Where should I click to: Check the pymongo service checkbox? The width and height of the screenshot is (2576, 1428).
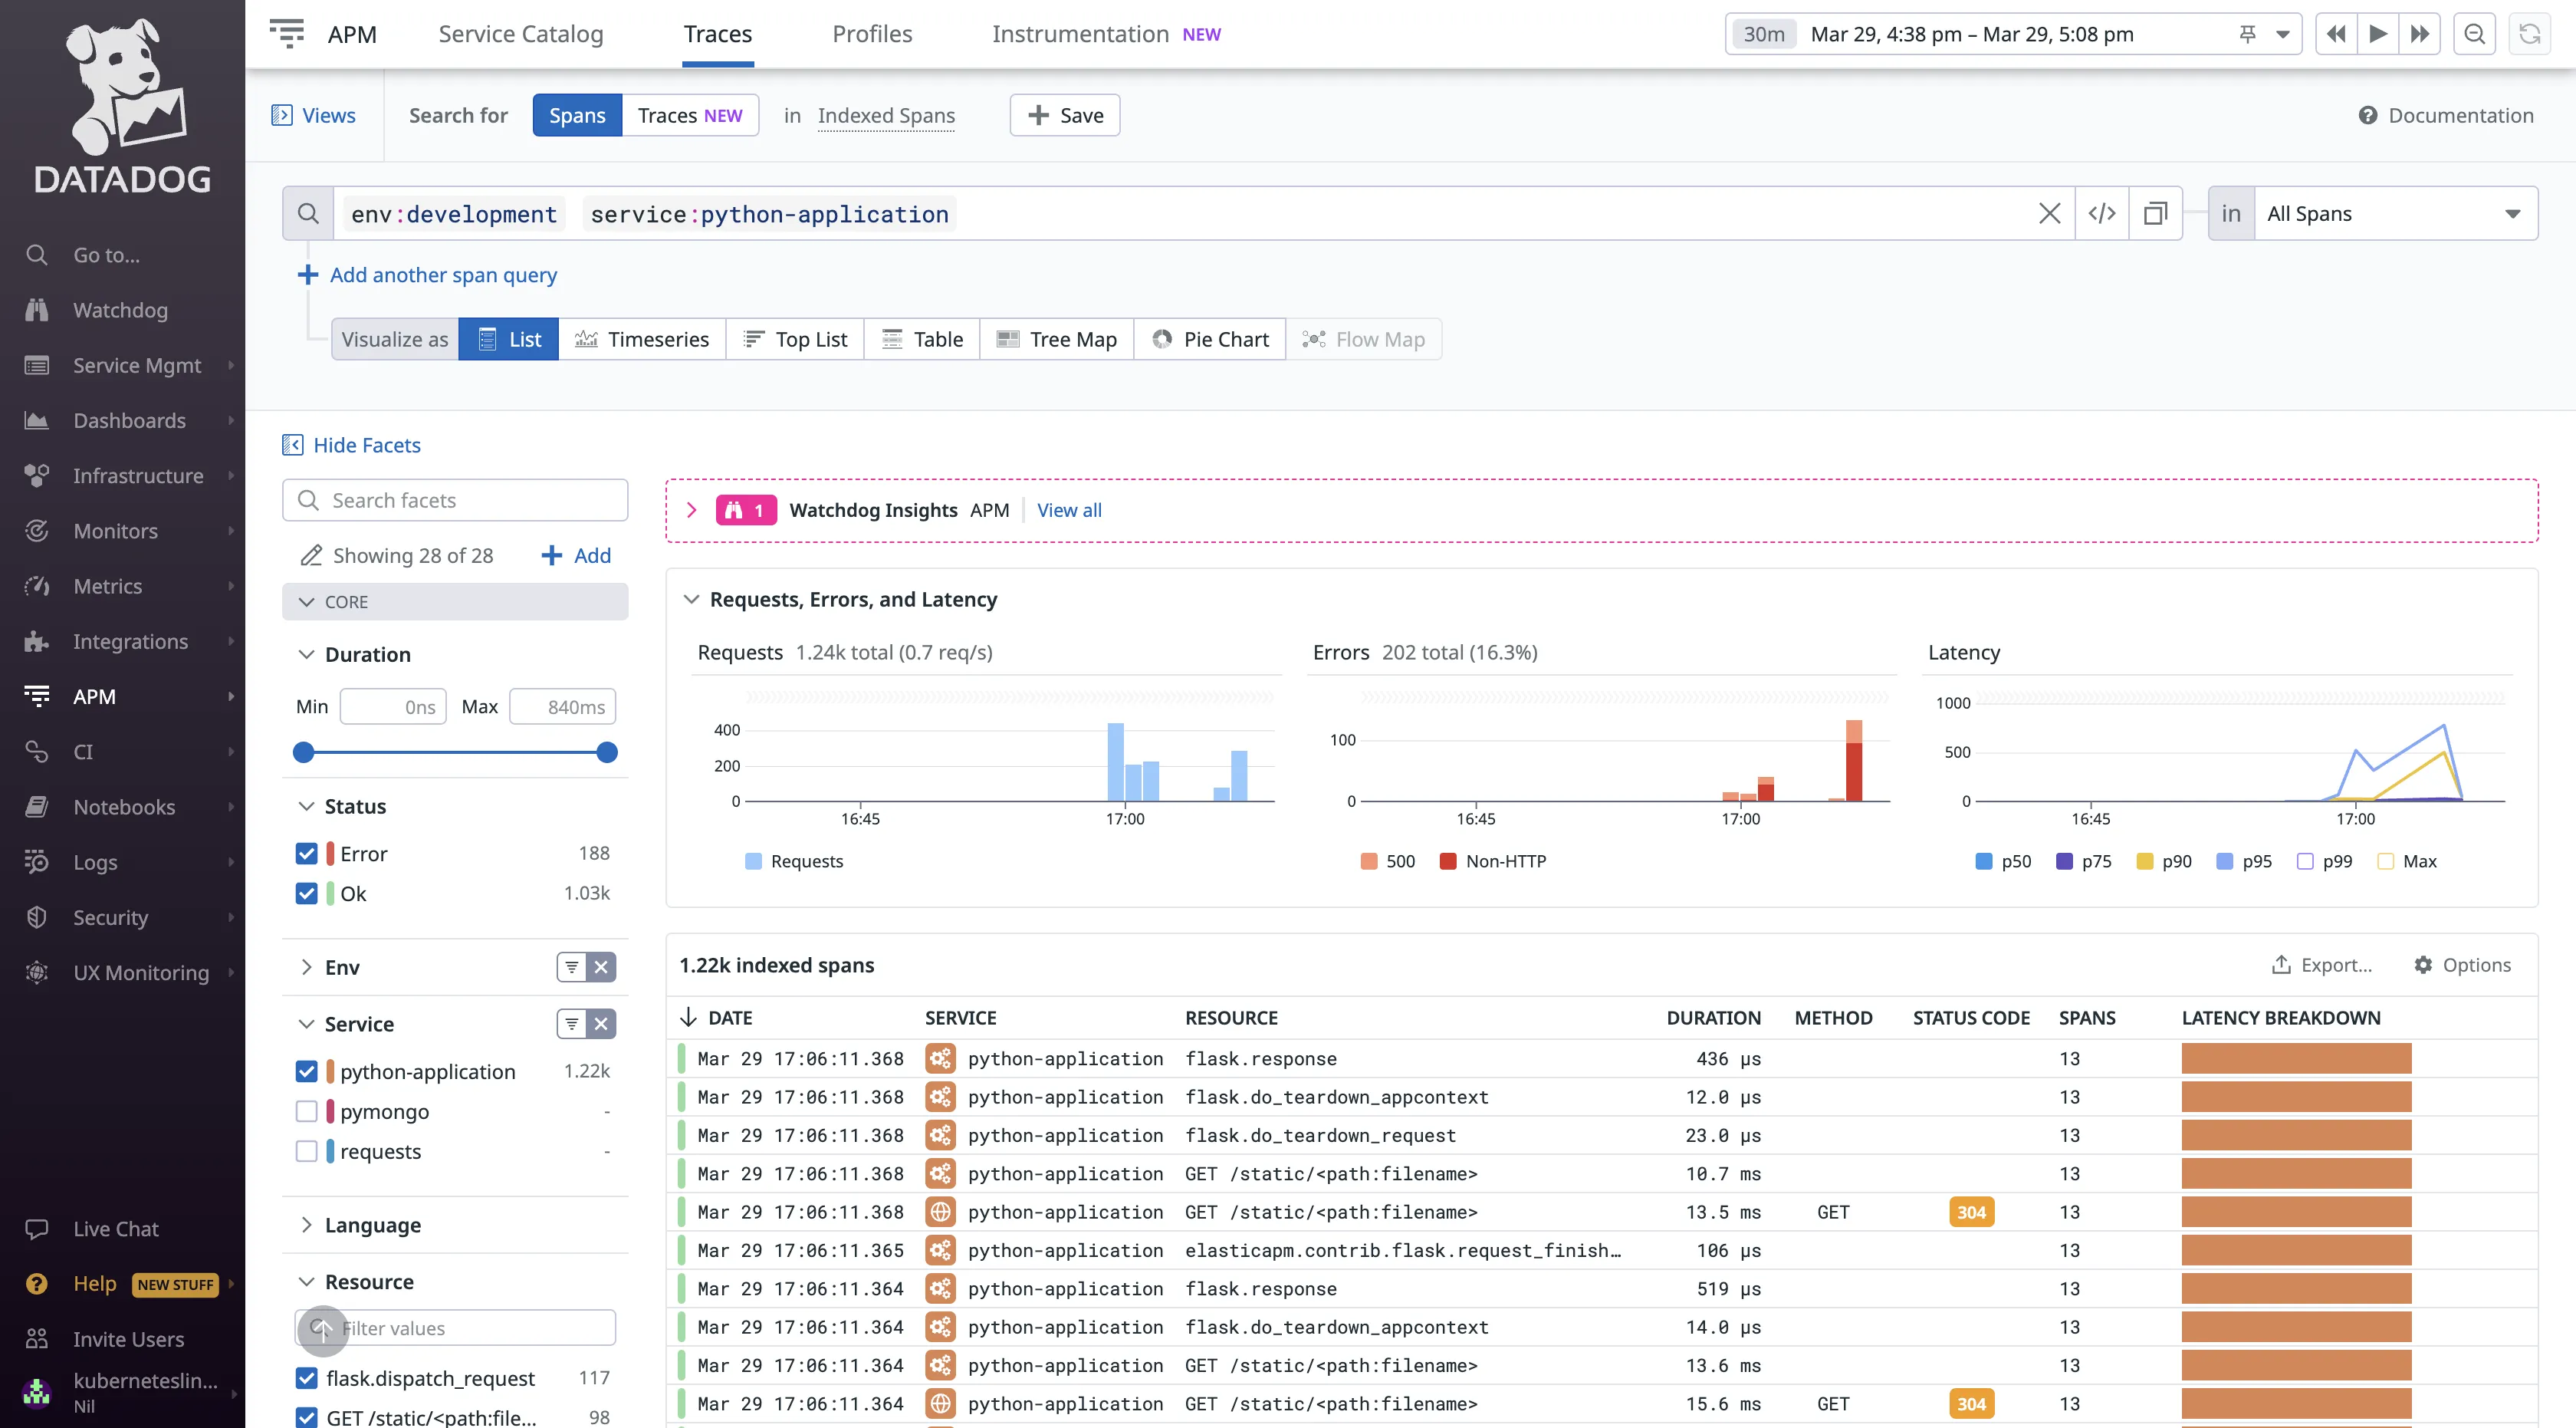(307, 1111)
